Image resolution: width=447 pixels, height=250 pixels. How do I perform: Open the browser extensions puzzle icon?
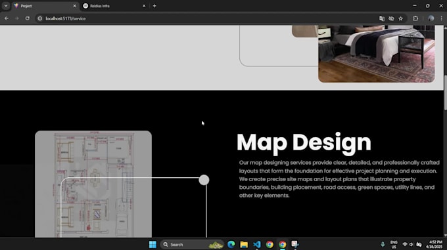(x=415, y=18)
